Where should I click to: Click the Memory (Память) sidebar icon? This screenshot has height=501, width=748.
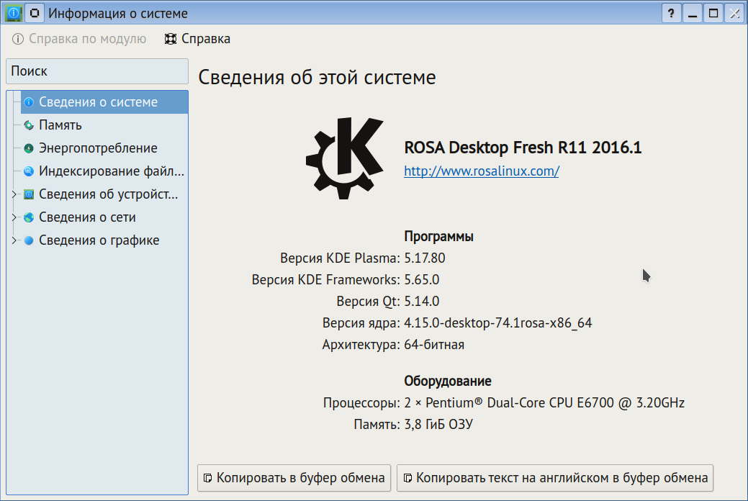29,125
